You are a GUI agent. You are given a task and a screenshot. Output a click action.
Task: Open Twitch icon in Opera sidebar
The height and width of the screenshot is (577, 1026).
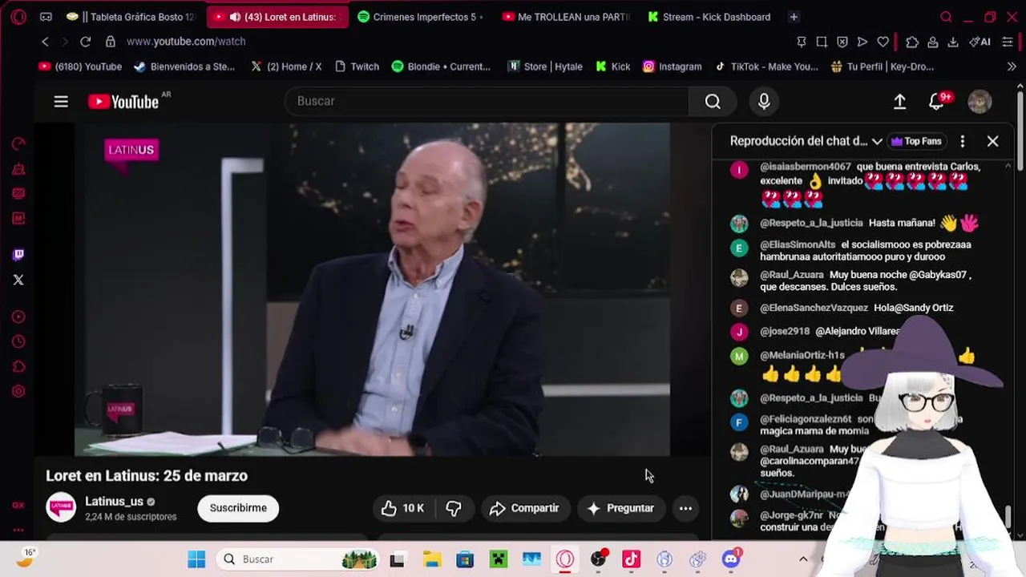click(18, 255)
